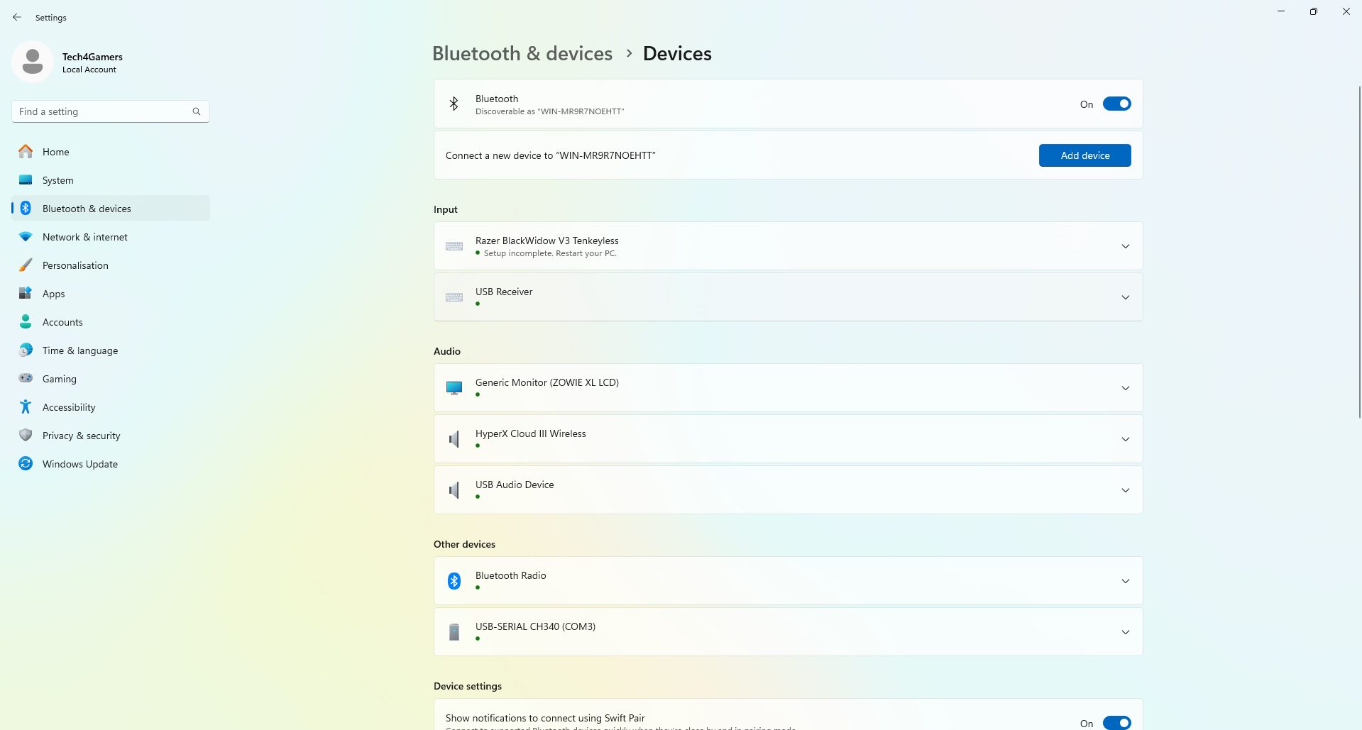1362x730 pixels.
Task: Select the Bluetooth & devices sidebar icon
Action: 26,208
